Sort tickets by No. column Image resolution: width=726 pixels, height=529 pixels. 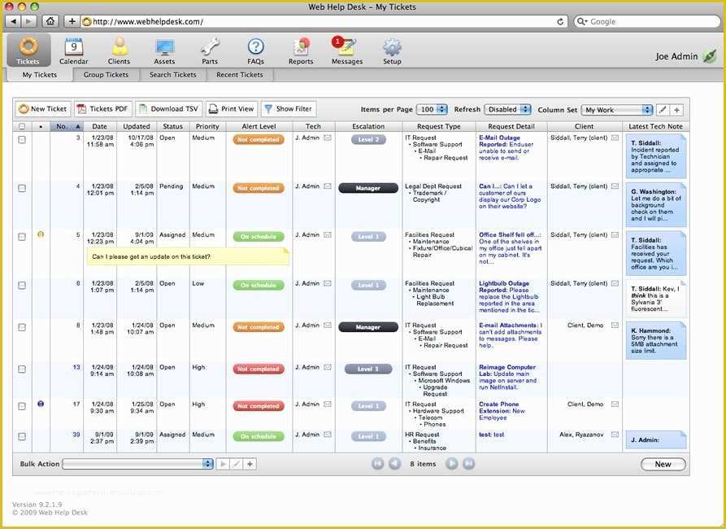click(x=67, y=127)
